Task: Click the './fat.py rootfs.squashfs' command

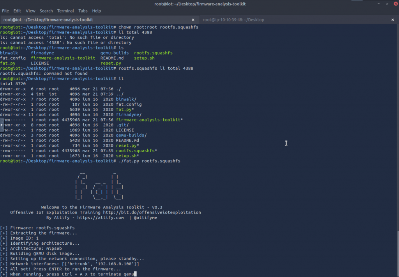Action: (149, 161)
